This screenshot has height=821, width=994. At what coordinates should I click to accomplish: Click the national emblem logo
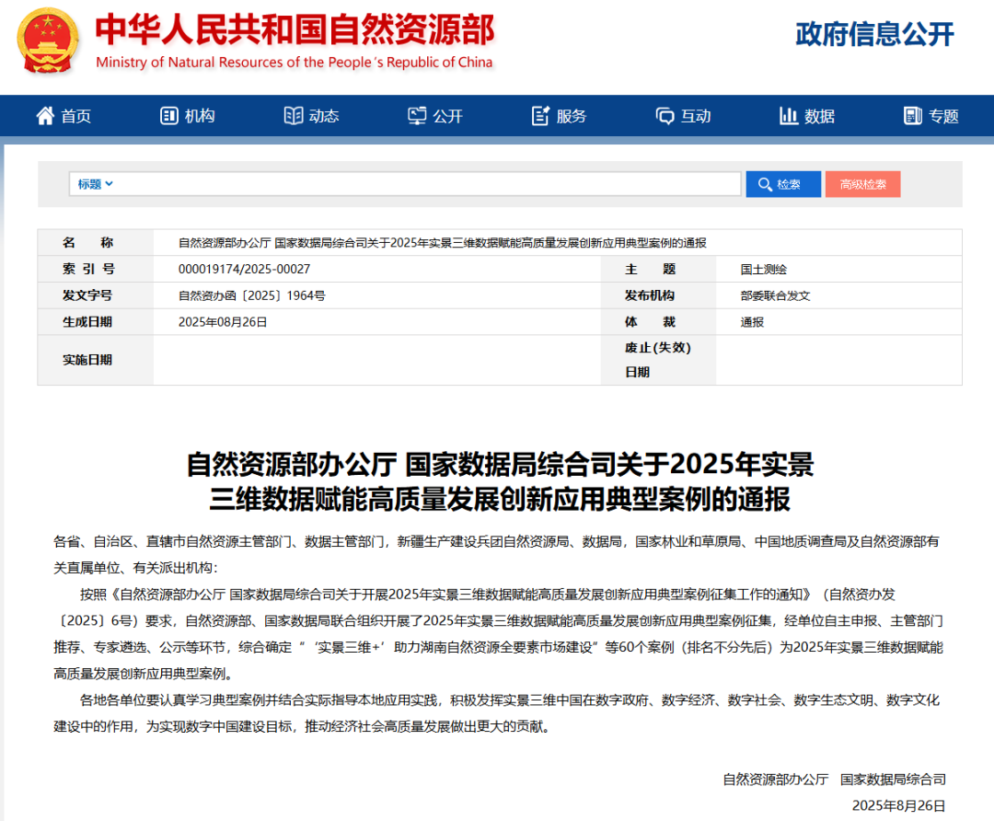click(x=50, y=41)
